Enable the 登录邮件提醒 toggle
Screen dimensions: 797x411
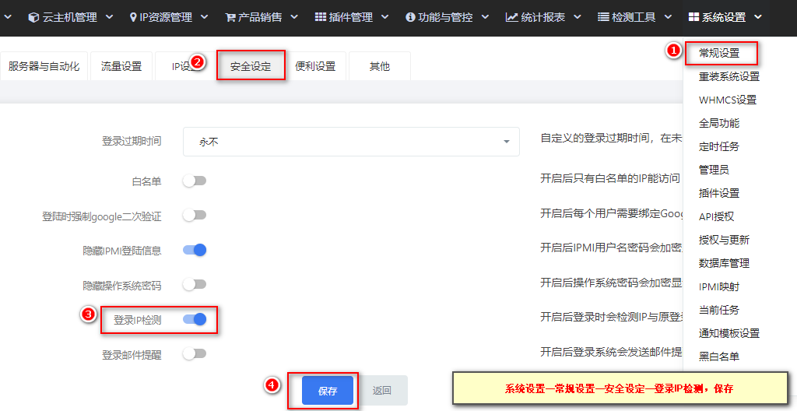pos(195,353)
